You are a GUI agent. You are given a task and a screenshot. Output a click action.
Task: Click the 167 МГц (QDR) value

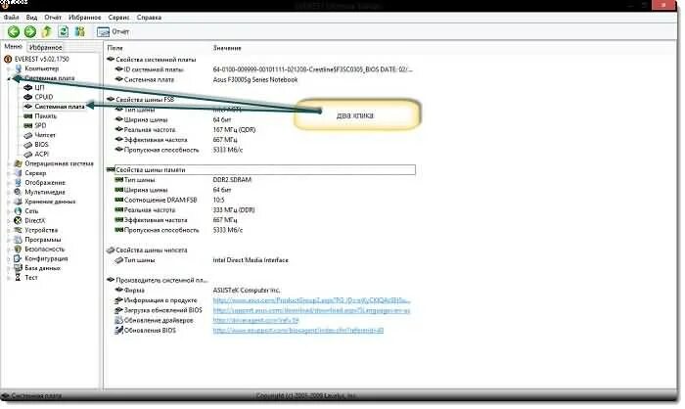coord(234,130)
